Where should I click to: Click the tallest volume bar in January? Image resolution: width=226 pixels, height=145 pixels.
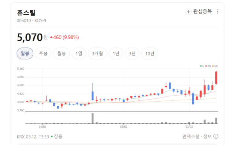point(93,119)
